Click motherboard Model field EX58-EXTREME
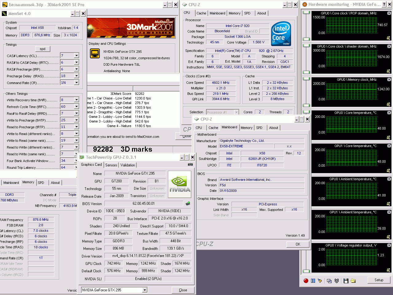Viewport: 393px width, 295px height. click(x=246, y=146)
